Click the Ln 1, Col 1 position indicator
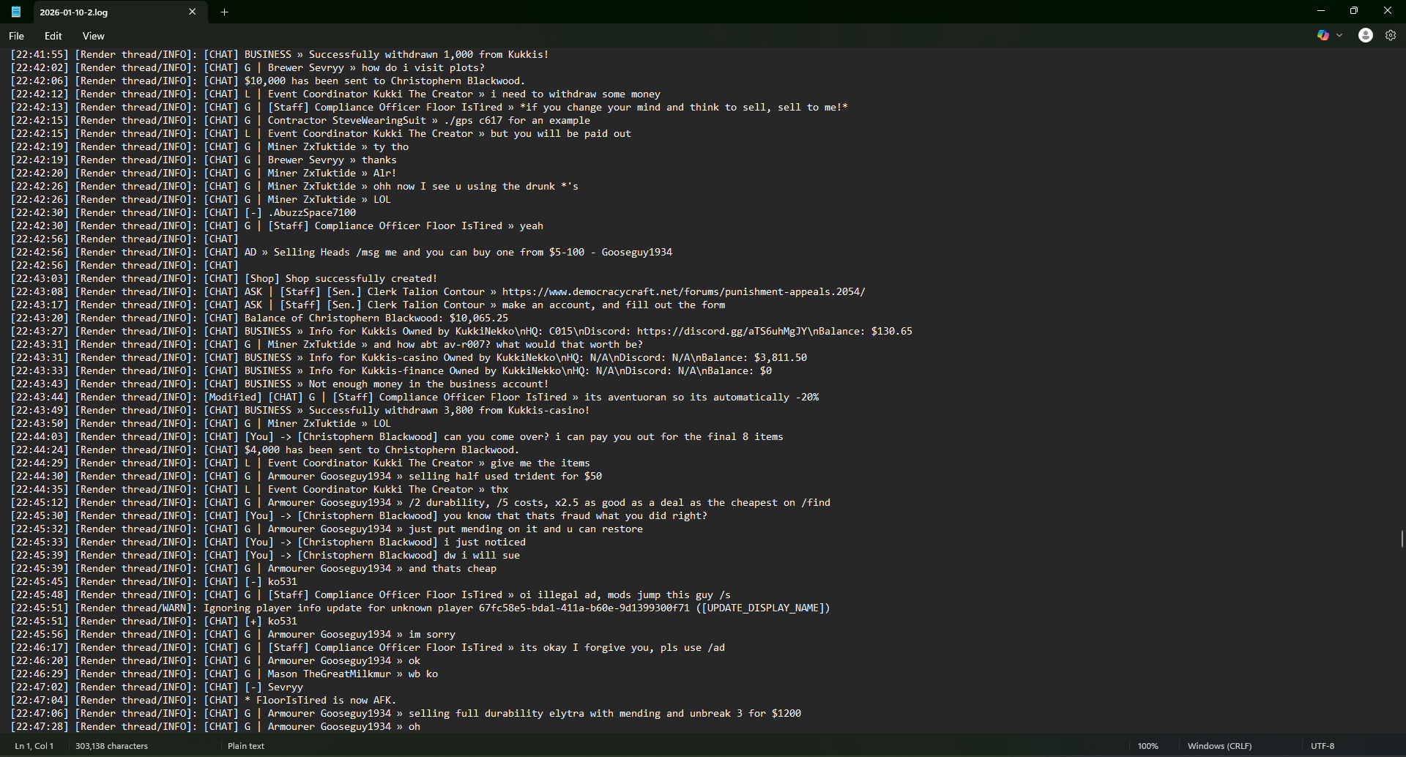 coord(34,745)
